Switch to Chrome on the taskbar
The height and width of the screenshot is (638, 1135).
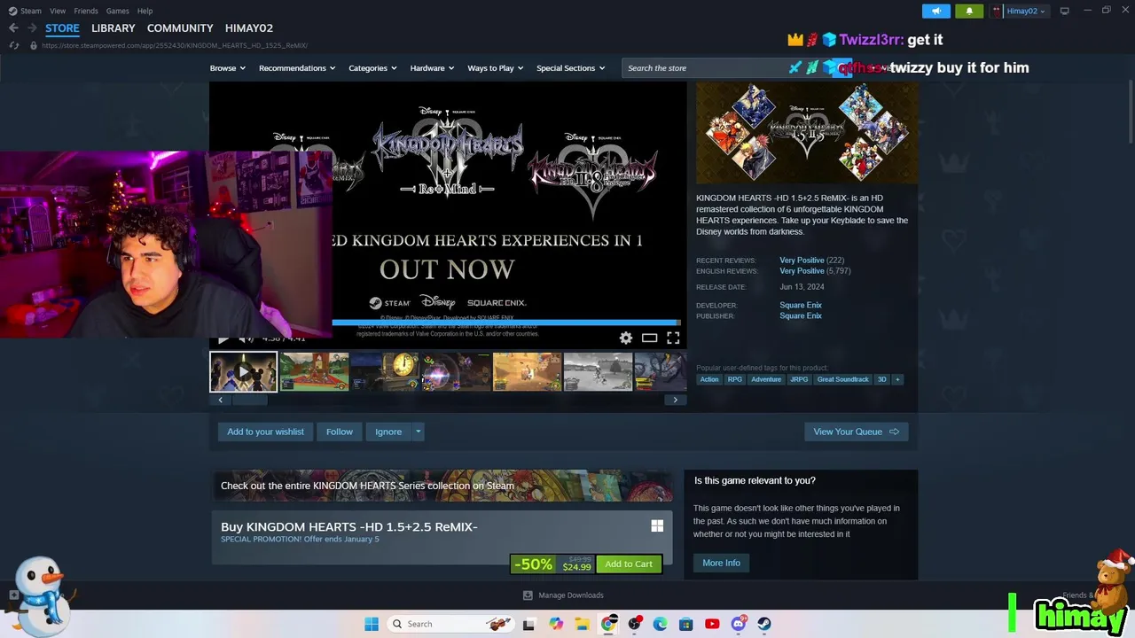coord(608,624)
